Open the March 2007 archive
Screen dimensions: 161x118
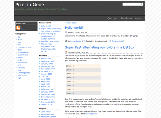click(x=46, y=87)
